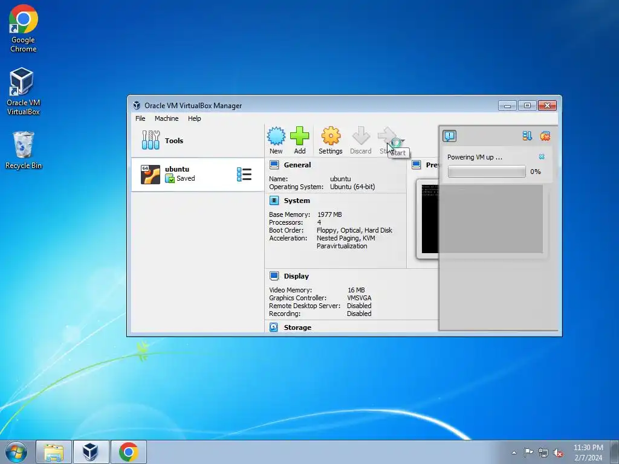The height and width of the screenshot is (464, 619).
Task: Click the Boot Order value 'Floppy, Optical, Hard Disk'
Action: point(354,230)
